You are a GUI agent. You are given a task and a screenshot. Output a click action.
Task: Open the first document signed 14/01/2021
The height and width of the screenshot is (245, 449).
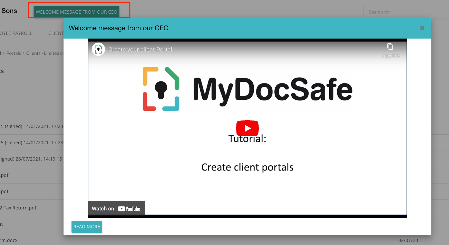click(32, 126)
